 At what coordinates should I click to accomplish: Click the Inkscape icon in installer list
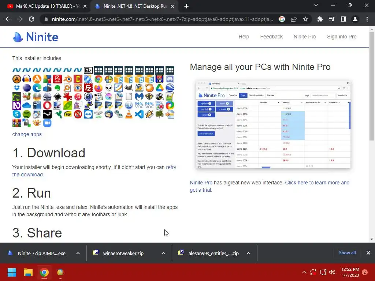pyautogui.click(x=57, y=97)
